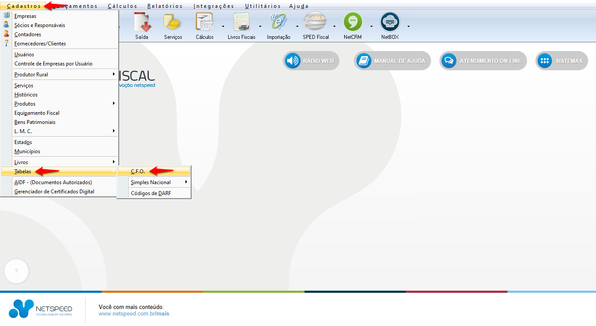Click the Rádio Web button
Viewport: 596px width, 326px height.
point(311,61)
